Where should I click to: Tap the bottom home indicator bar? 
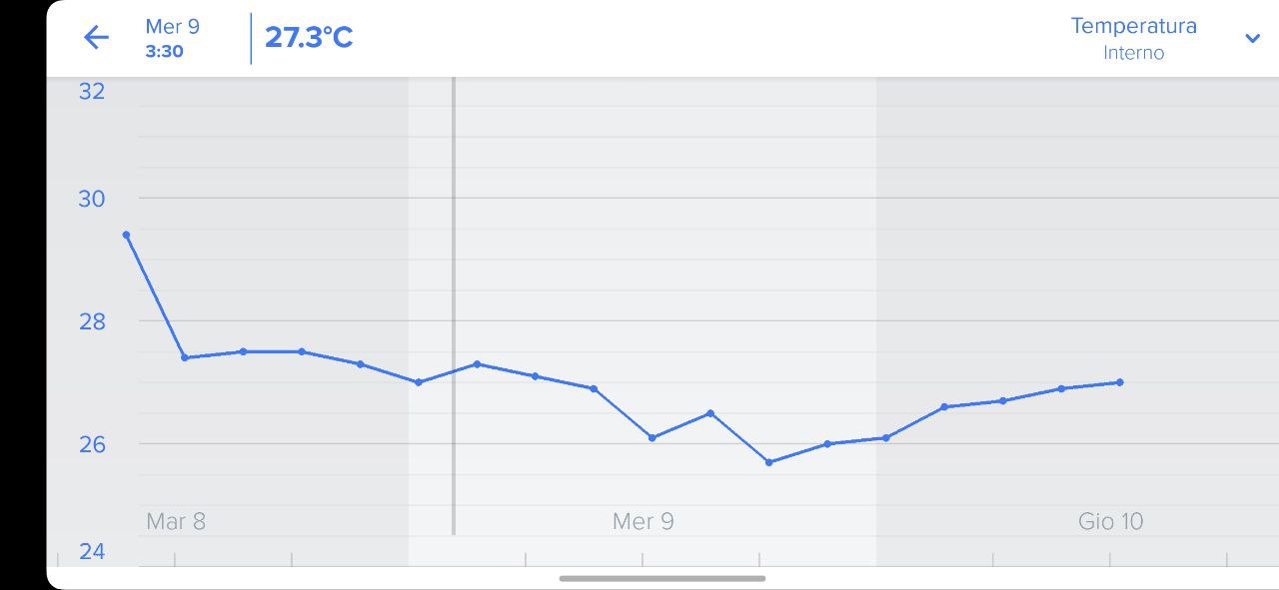point(662,578)
